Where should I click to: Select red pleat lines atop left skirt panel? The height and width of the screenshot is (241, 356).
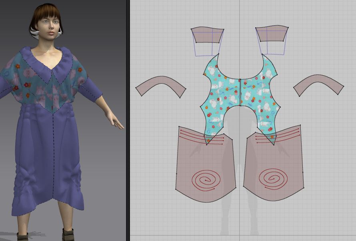202,137
